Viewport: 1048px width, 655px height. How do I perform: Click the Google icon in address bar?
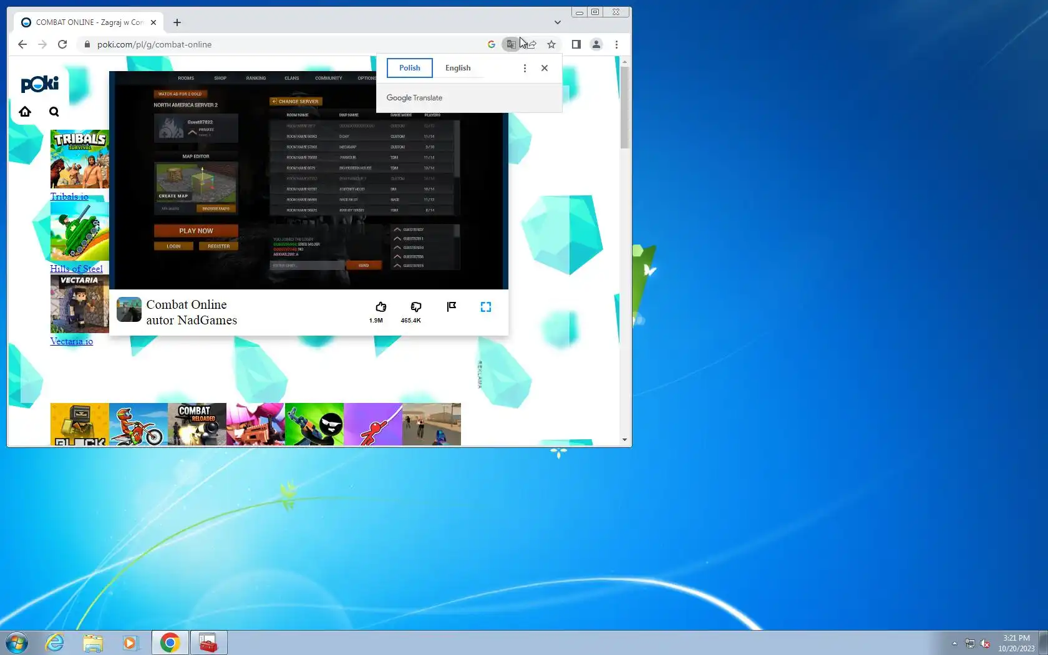pyautogui.click(x=492, y=44)
